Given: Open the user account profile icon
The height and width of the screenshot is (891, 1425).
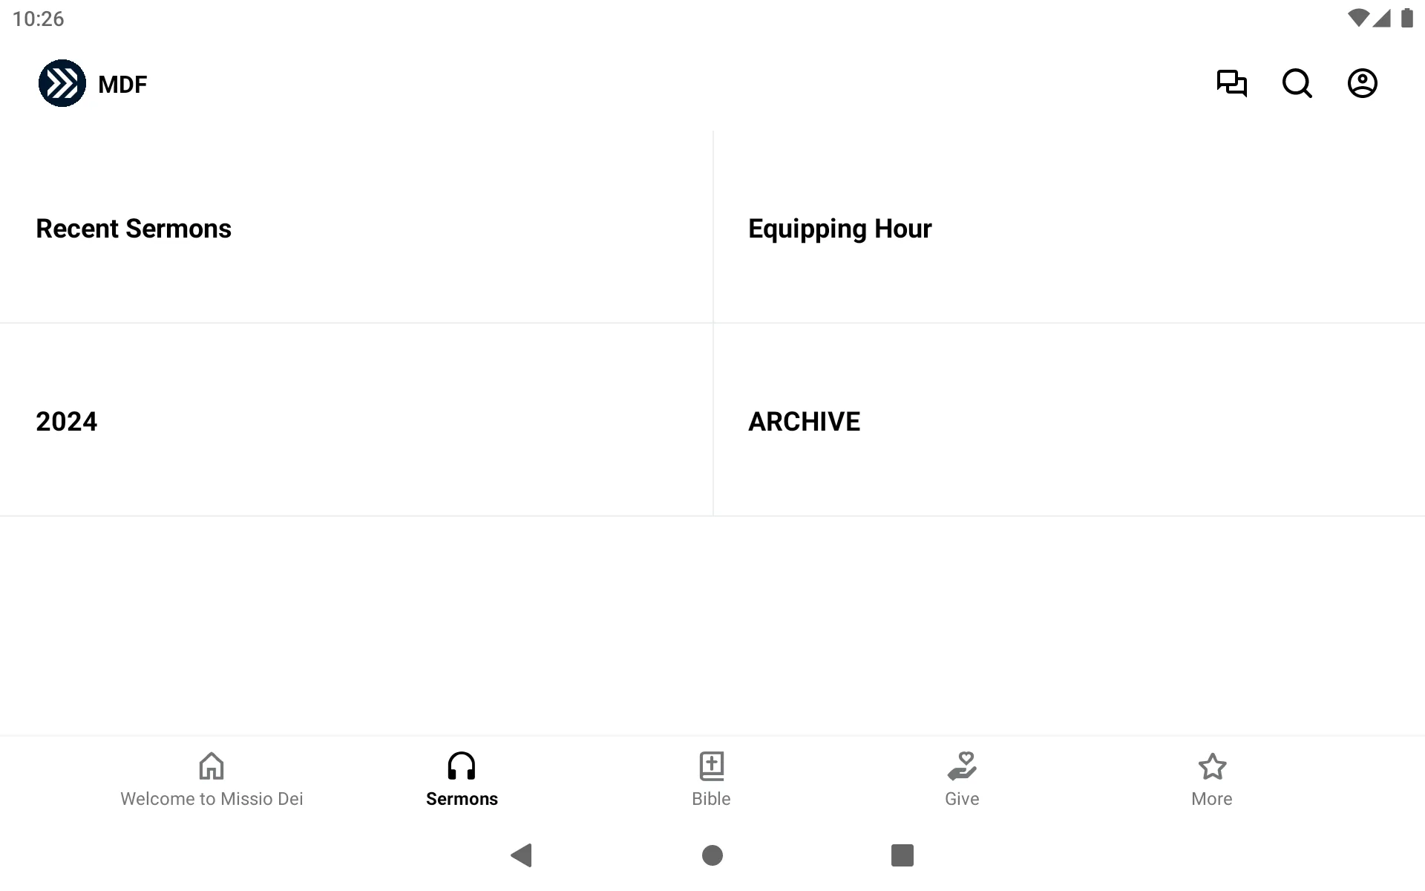Looking at the screenshot, I should click(x=1363, y=83).
